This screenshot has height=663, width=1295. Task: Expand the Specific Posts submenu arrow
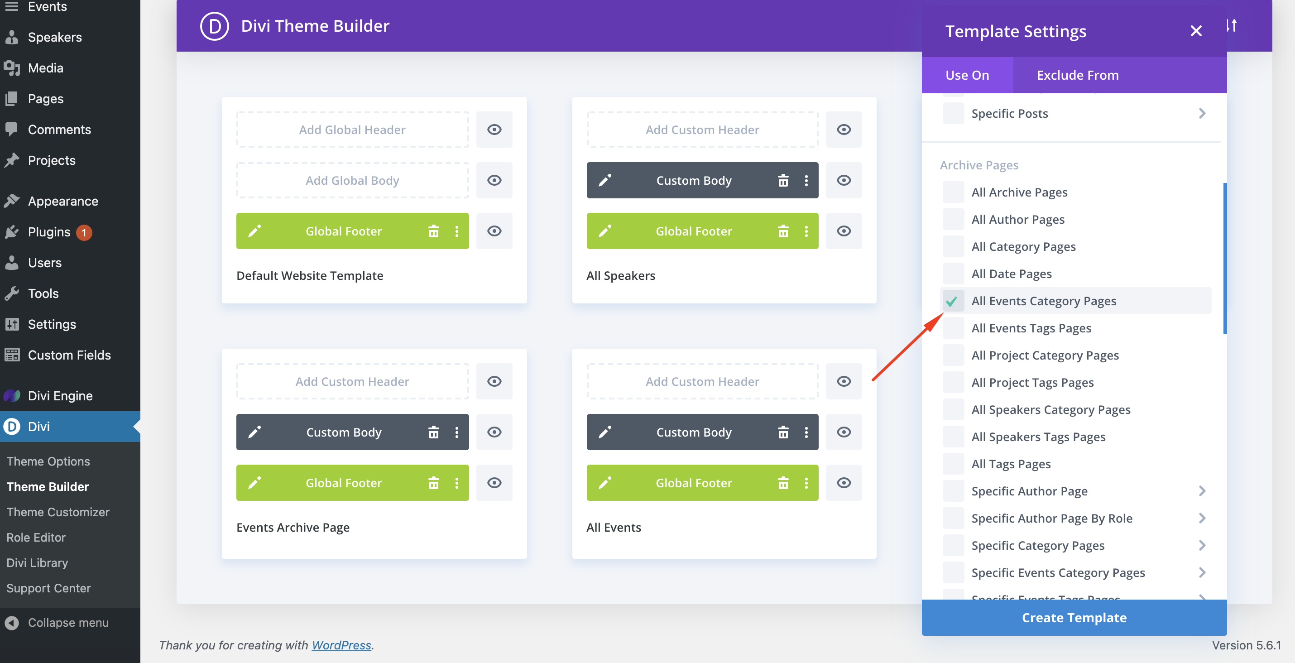(x=1202, y=114)
